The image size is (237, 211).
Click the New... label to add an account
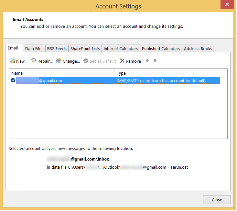tap(22, 61)
